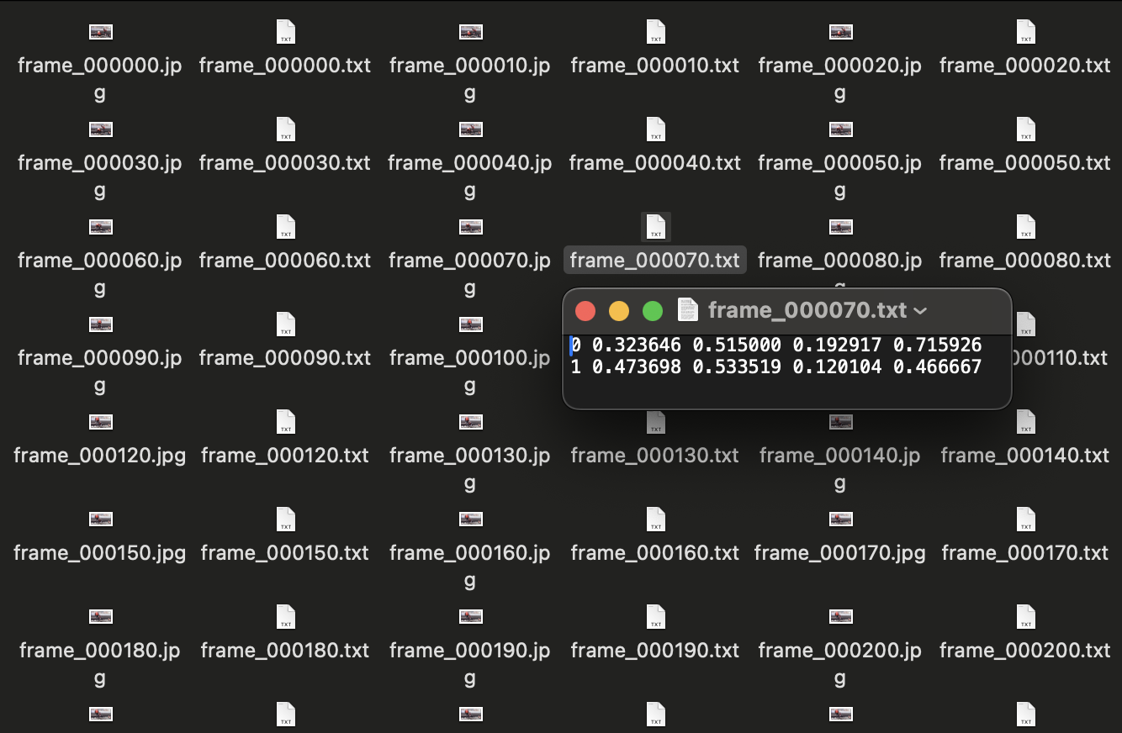This screenshot has height=733, width=1122.
Task: Click the frame_000170.jpg thumbnail
Action: point(840,519)
